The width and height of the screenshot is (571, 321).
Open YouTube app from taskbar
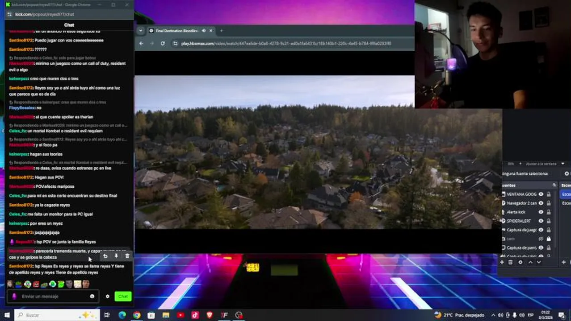click(x=181, y=315)
